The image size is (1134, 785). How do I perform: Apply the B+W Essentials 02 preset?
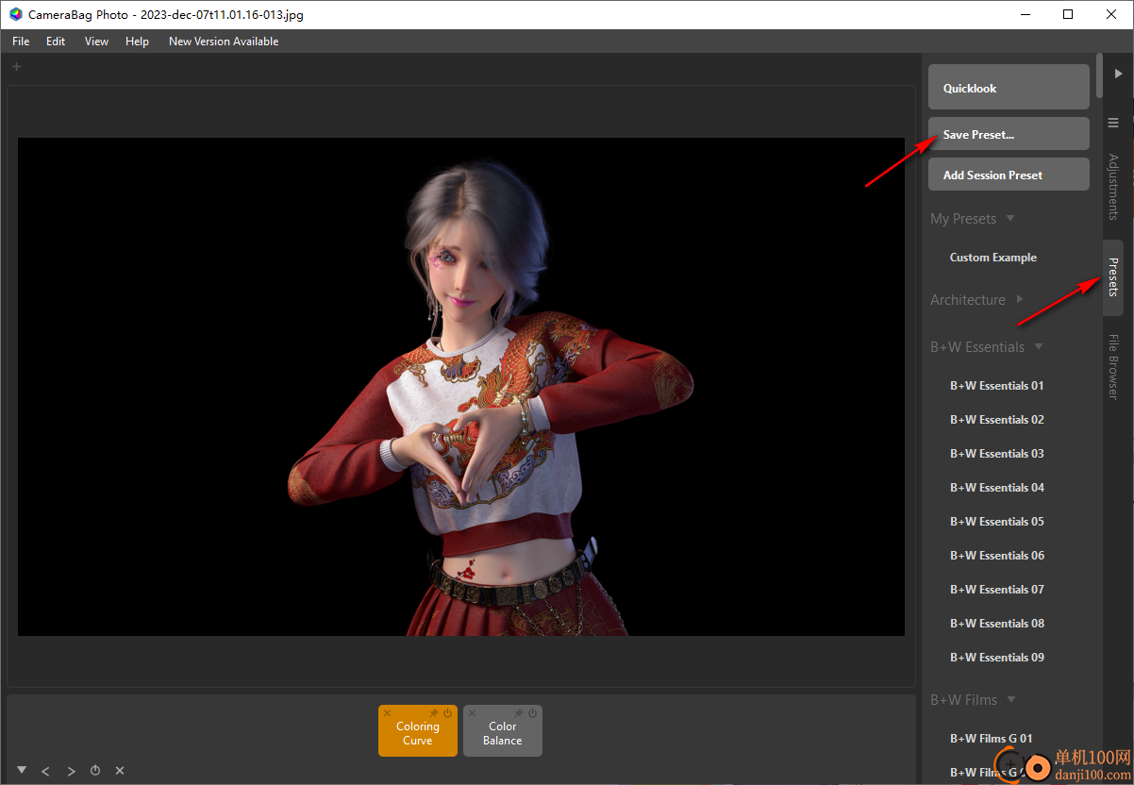click(997, 419)
